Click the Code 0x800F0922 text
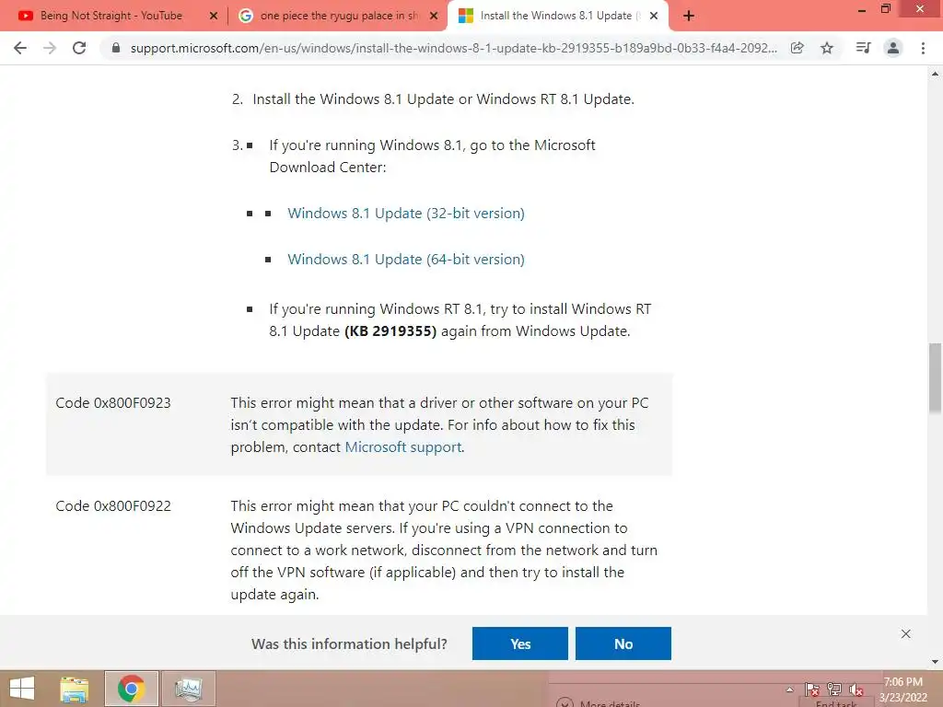The width and height of the screenshot is (943, 707). click(x=113, y=506)
